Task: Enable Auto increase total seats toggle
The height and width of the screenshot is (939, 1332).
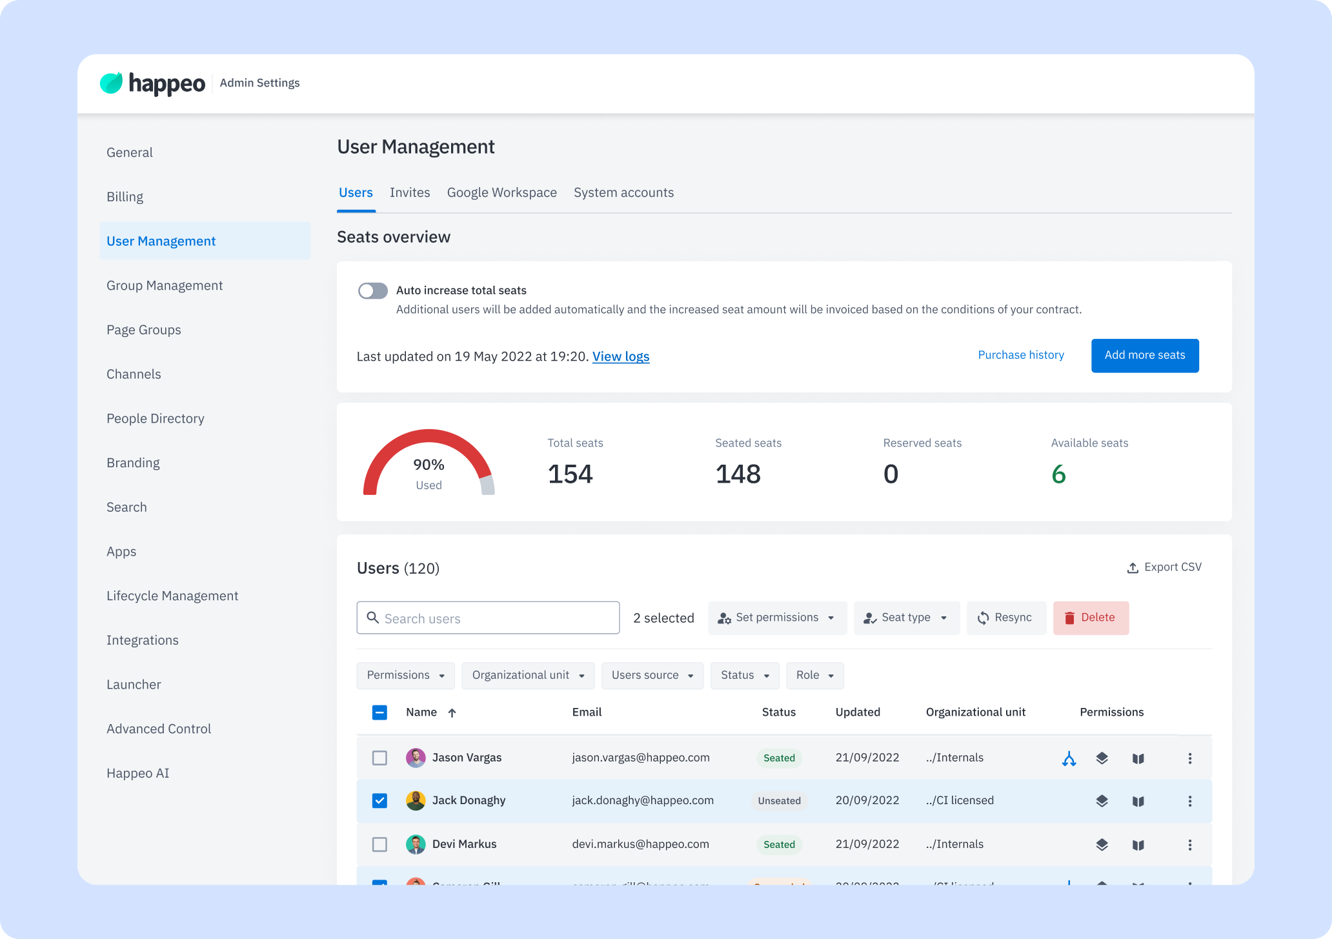Action: (x=373, y=291)
